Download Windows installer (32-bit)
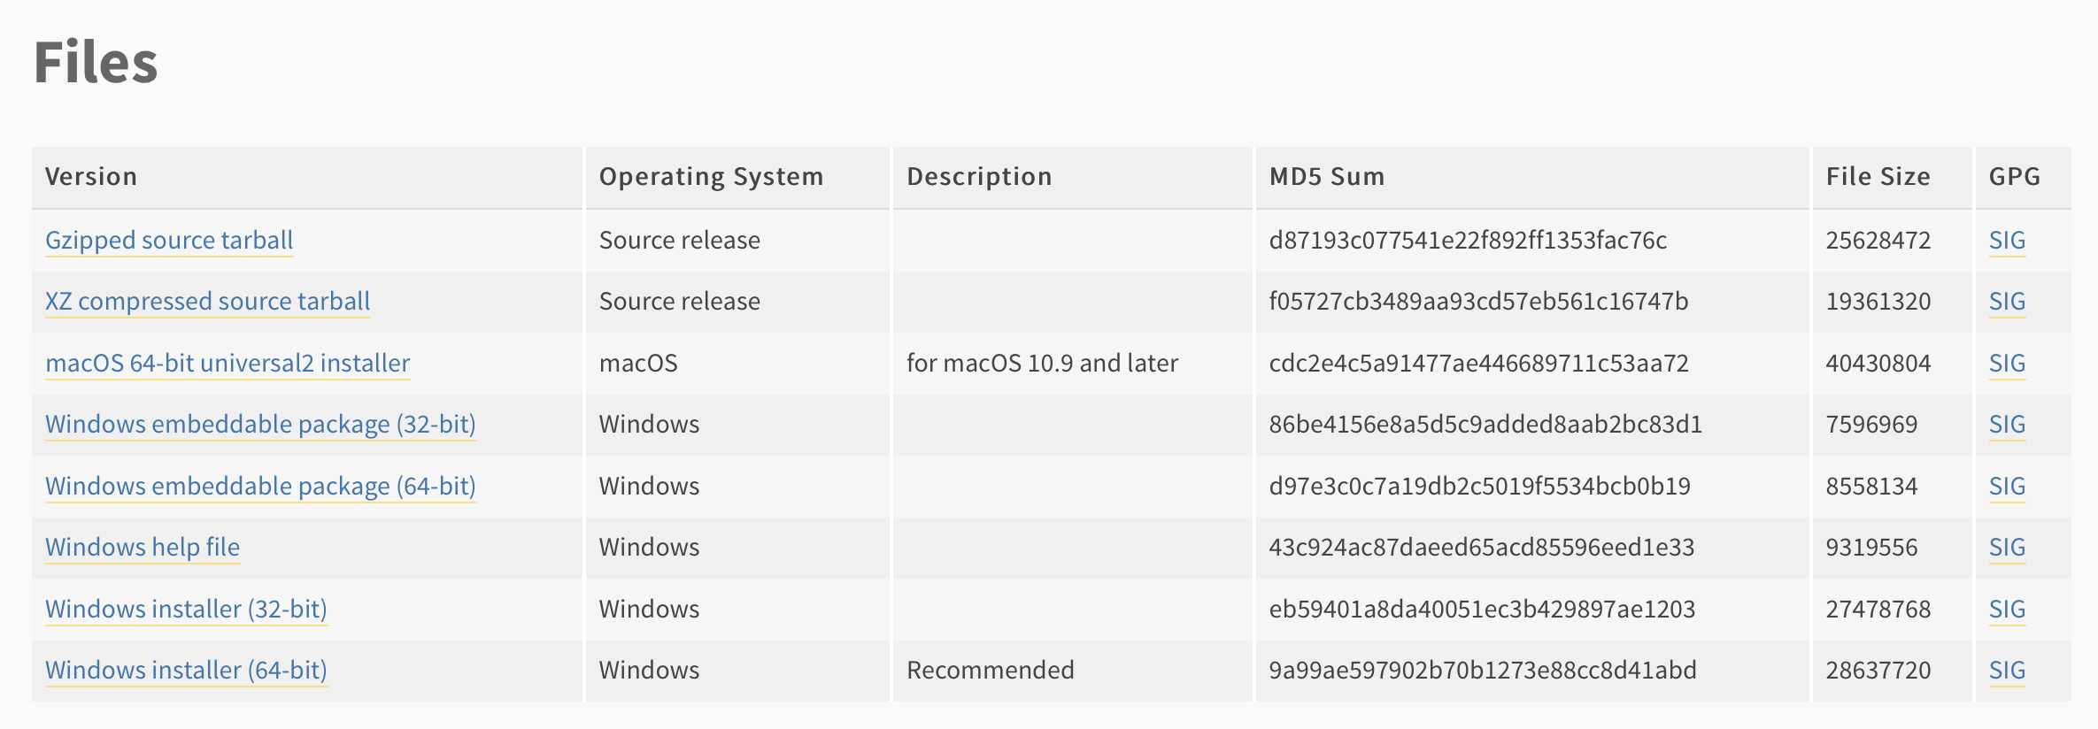The height and width of the screenshot is (729, 2098). (x=186, y=610)
